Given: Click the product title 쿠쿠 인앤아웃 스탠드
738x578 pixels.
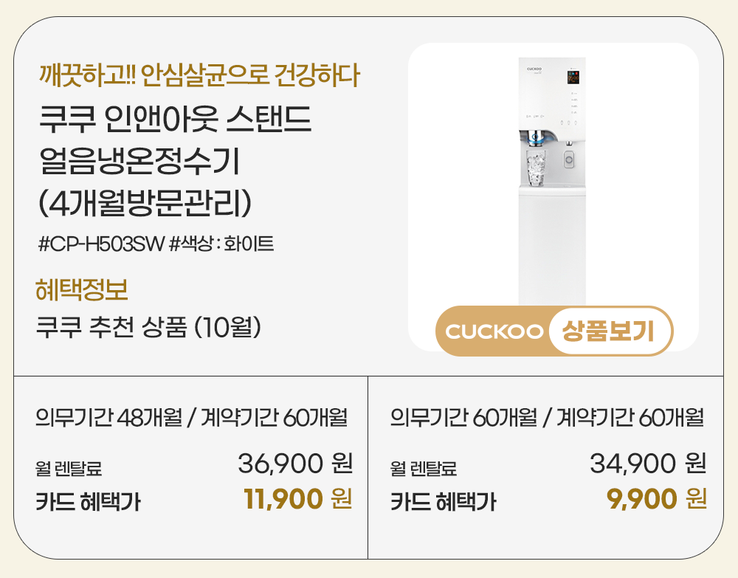Looking at the screenshot, I should (176, 120).
